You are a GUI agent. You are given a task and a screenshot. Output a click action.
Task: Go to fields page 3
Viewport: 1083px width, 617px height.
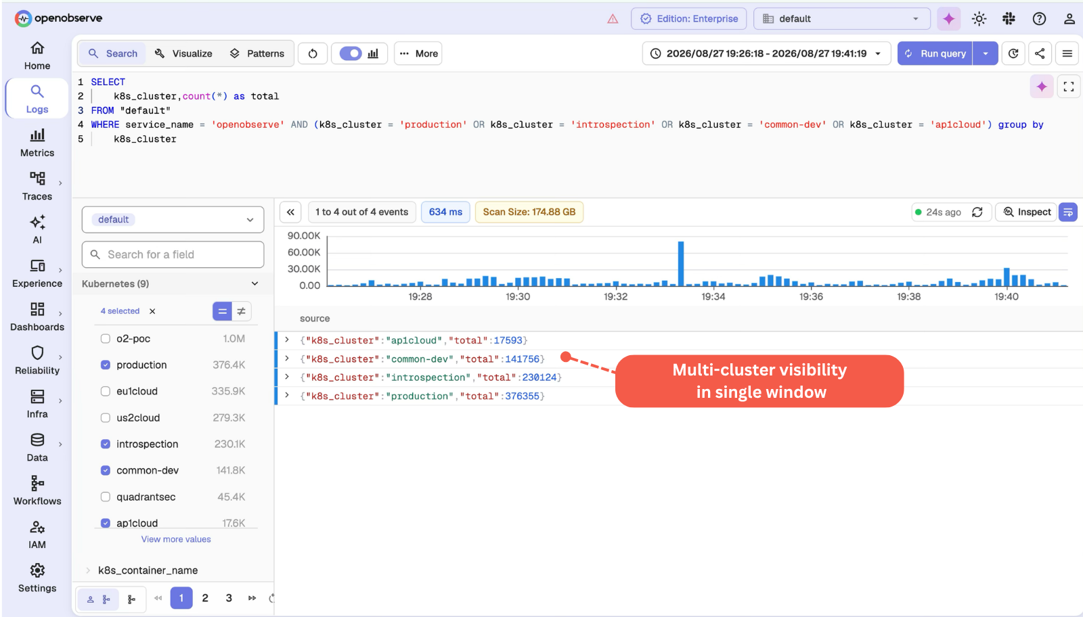[229, 598]
